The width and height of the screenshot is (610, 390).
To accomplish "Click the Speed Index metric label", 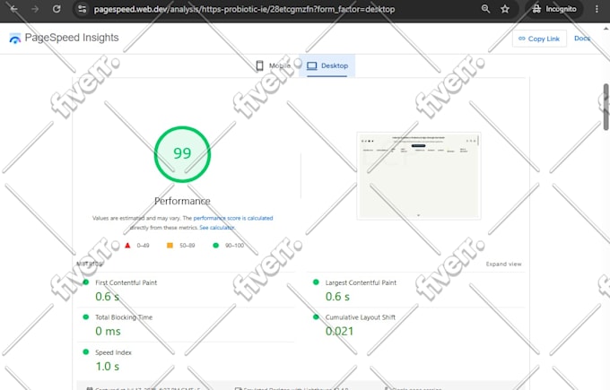I will pos(113,352).
